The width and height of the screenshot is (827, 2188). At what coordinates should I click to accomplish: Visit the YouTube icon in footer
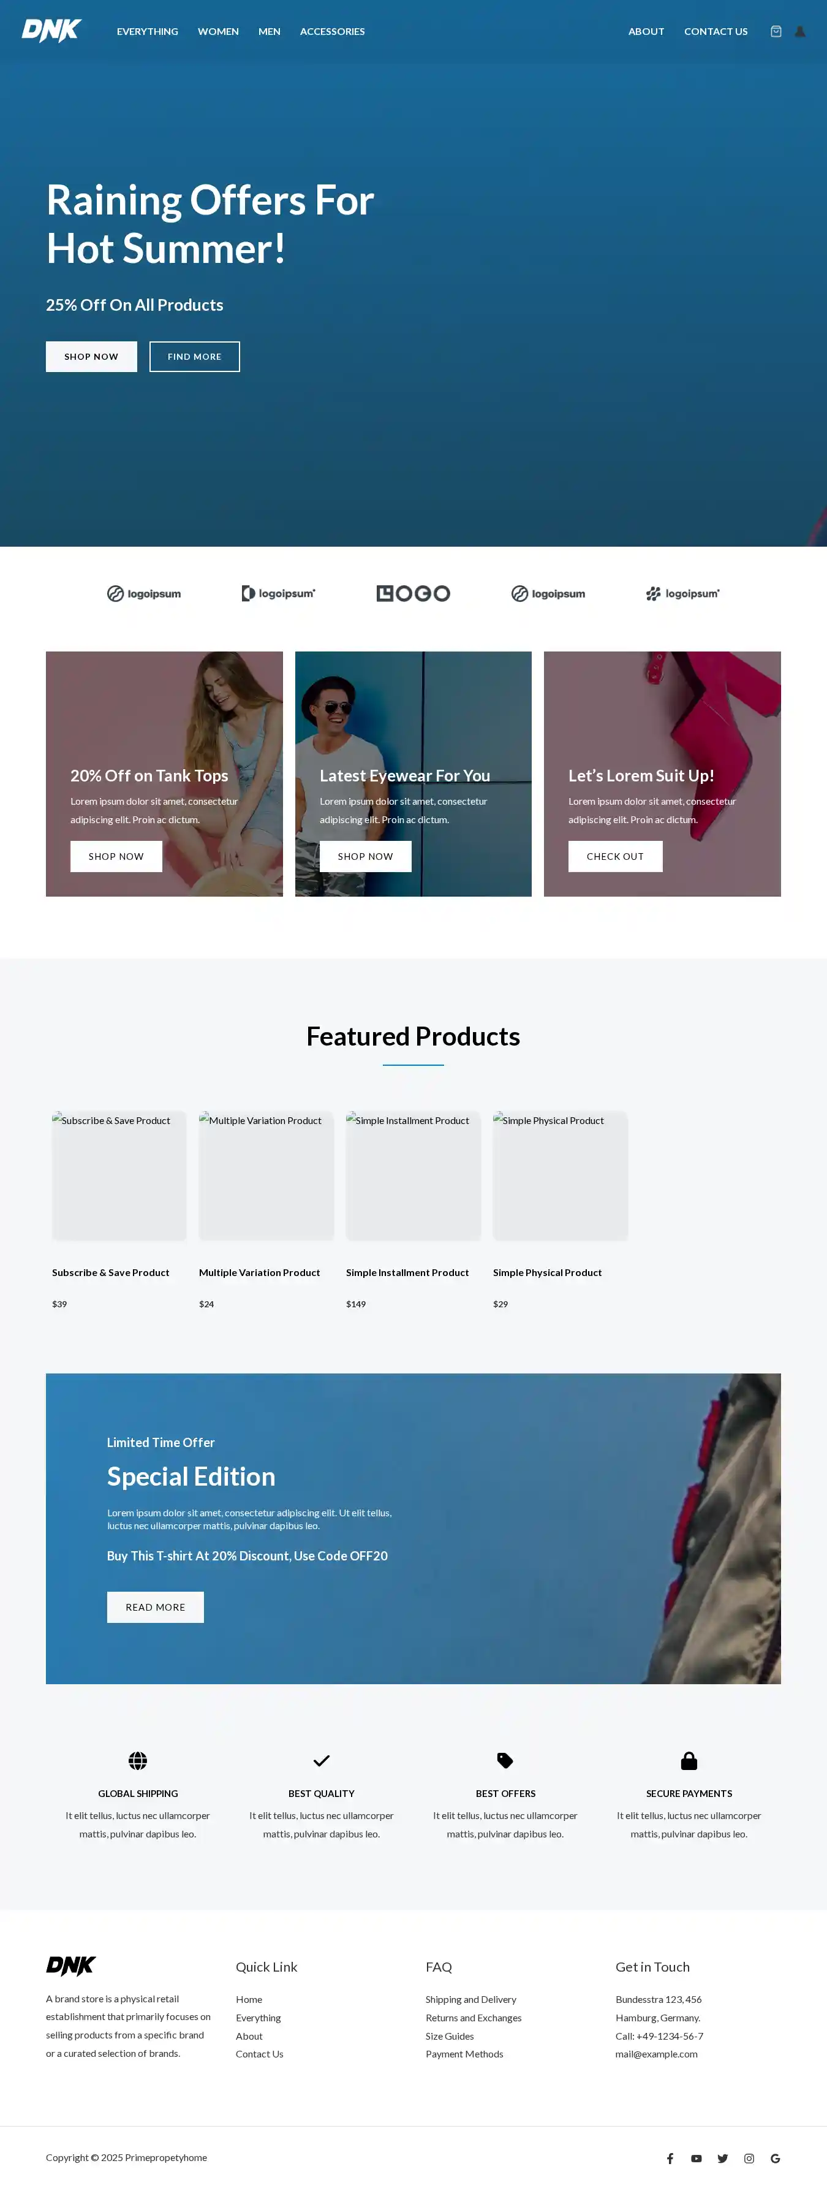(x=697, y=2158)
